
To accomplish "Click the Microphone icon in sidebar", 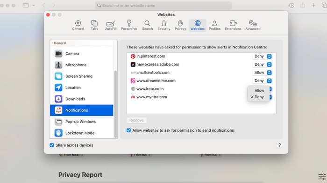I will point(58,65).
